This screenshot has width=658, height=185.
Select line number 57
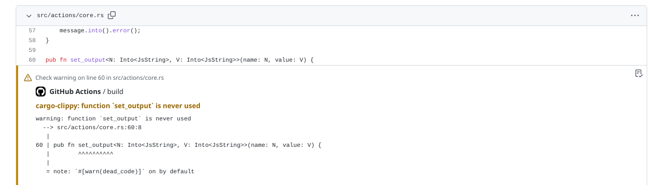[32, 30]
